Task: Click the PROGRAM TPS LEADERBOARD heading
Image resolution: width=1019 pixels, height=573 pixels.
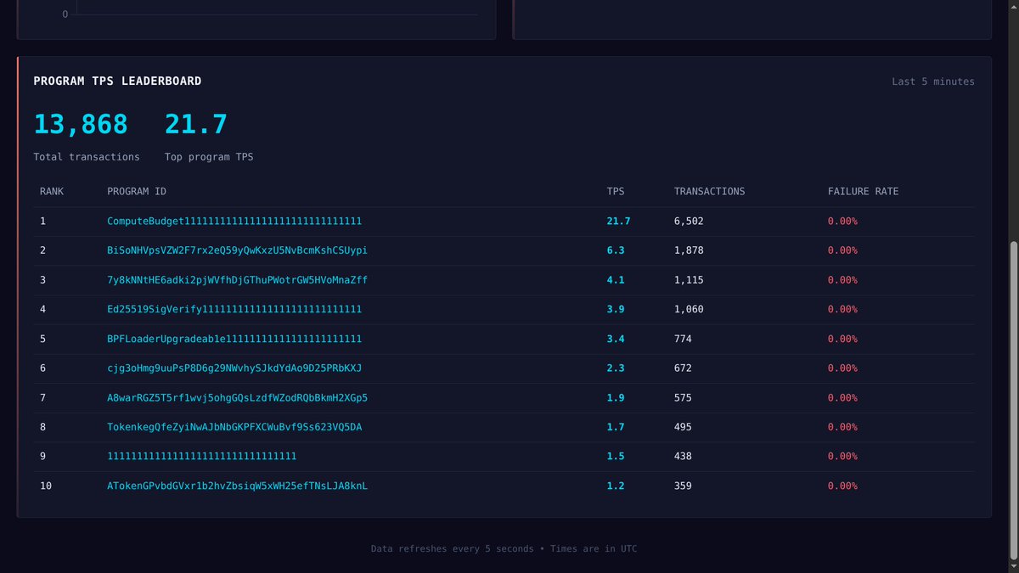Action: (x=117, y=81)
